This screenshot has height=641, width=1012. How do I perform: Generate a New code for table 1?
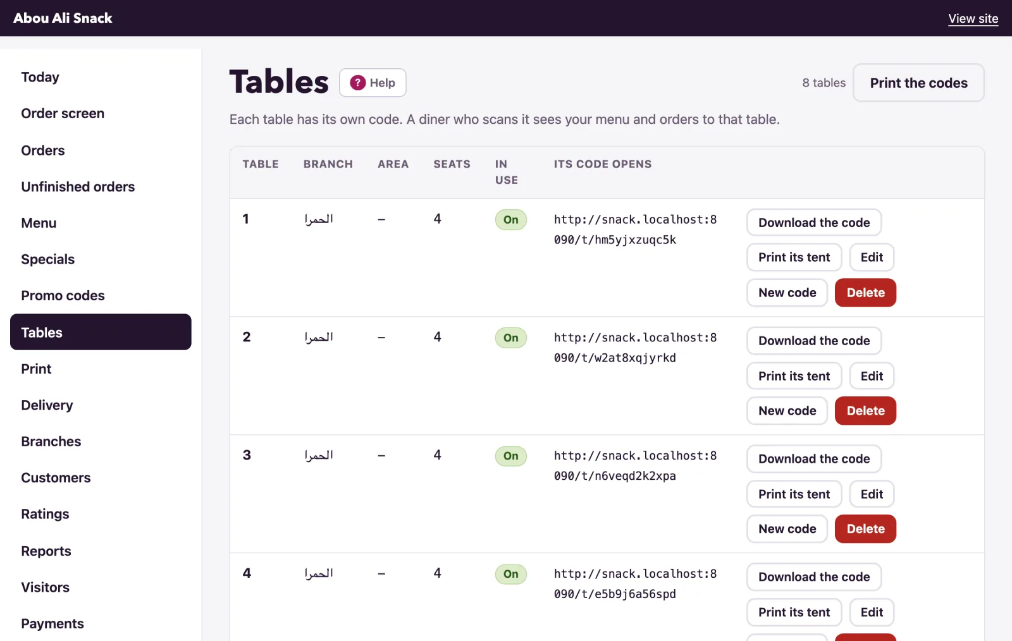point(787,293)
